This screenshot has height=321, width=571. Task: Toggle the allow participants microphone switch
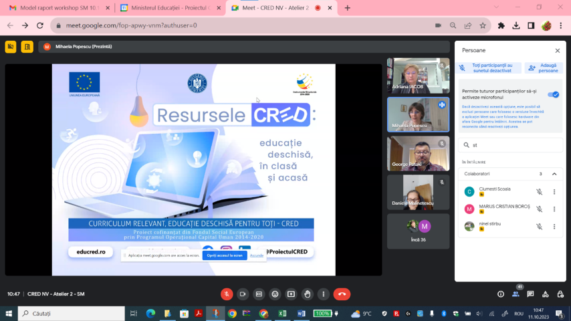(x=553, y=94)
